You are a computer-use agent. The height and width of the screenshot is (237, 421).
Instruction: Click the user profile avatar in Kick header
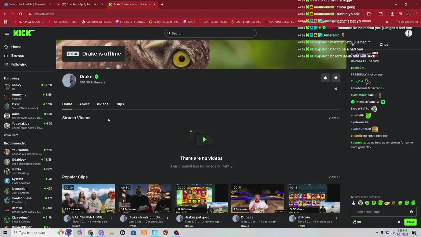click(x=409, y=33)
